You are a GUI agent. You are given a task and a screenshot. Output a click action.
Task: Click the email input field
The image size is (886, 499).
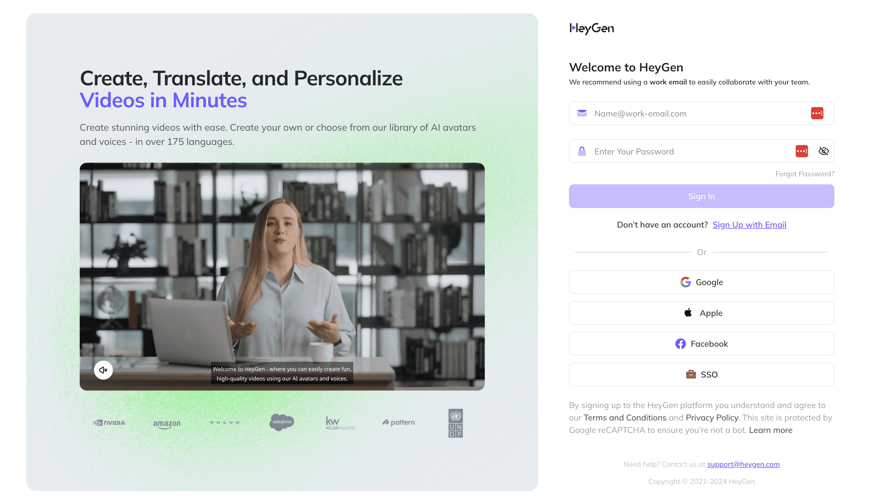pyautogui.click(x=702, y=113)
